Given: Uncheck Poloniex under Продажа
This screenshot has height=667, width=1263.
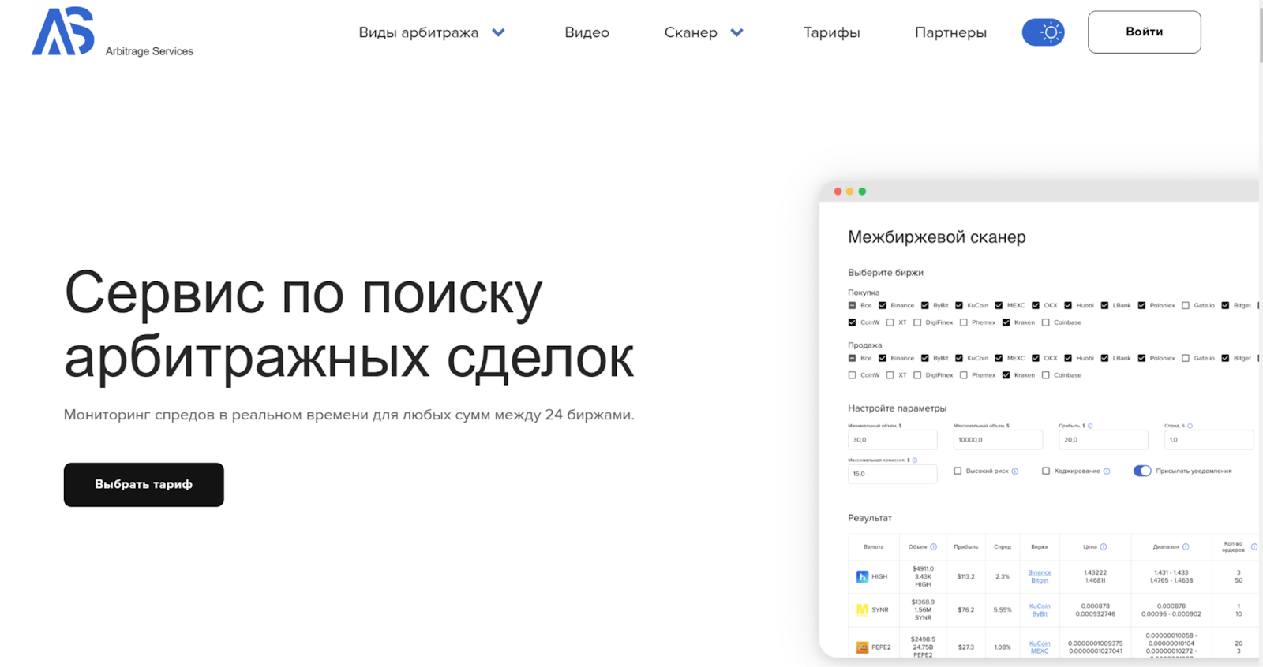Looking at the screenshot, I should [x=1141, y=359].
